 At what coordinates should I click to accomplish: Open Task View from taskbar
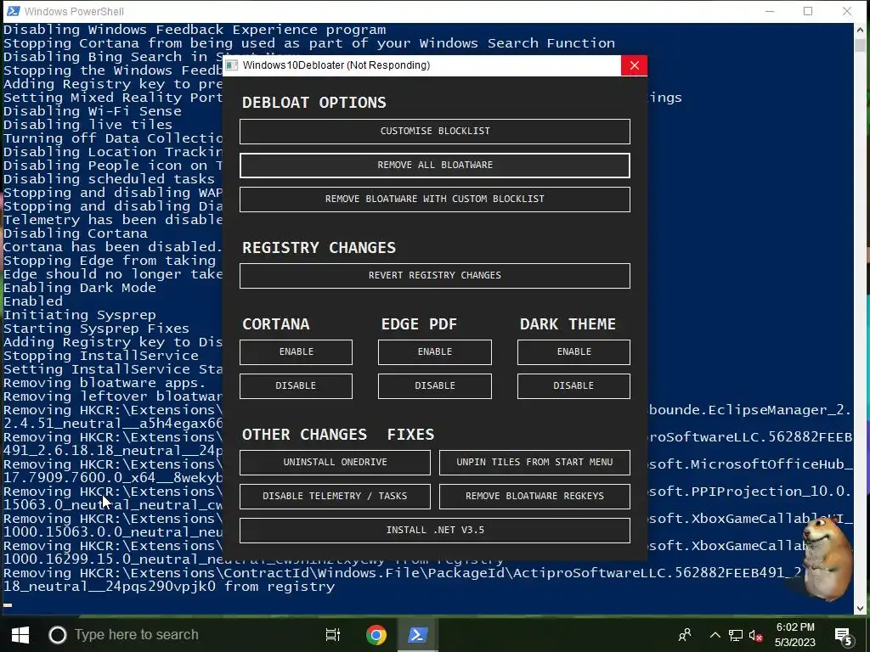333,634
